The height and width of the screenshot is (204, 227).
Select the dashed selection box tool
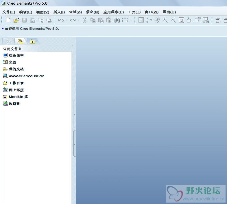125,20
